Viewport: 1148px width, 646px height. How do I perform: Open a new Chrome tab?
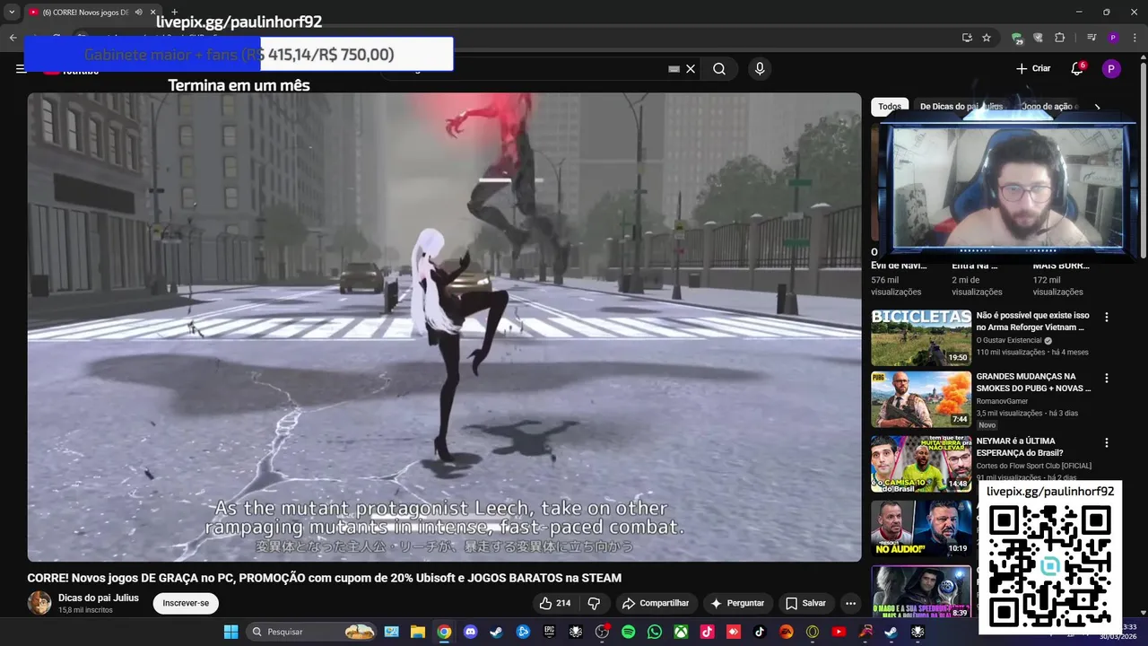(175, 12)
